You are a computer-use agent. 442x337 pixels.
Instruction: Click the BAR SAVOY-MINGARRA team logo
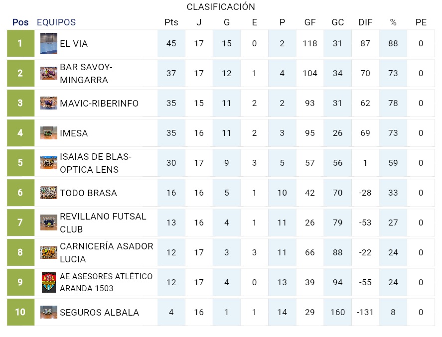click(x=49, y=73)
